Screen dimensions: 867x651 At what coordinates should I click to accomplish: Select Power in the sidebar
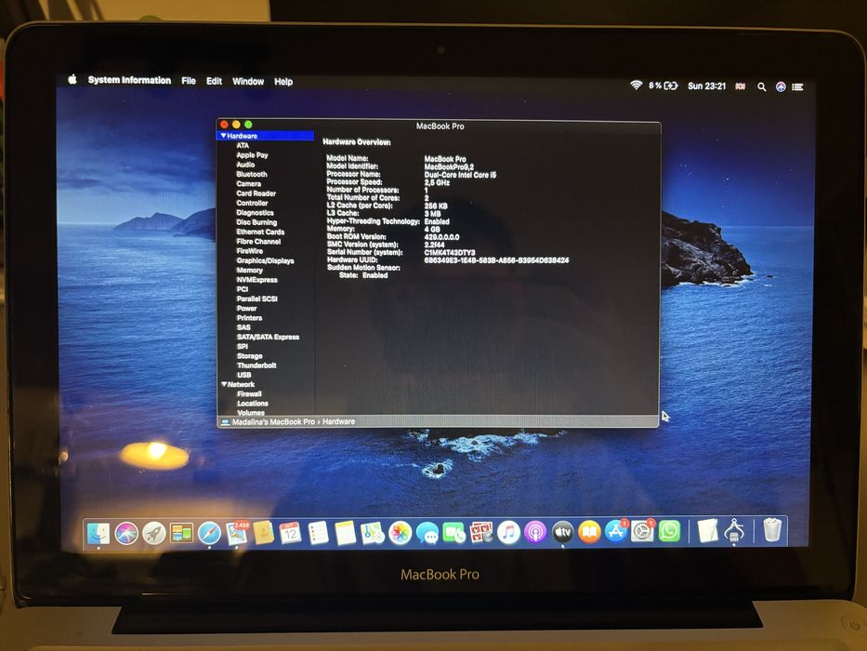point(246,309)
